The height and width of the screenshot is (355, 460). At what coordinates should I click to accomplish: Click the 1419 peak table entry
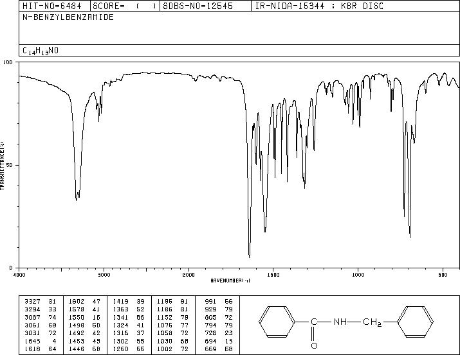[x=129, y=302]
